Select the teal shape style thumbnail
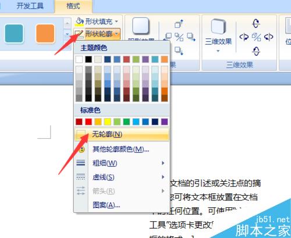This screenshot has height=238, width=291. [x=14, y=33]
